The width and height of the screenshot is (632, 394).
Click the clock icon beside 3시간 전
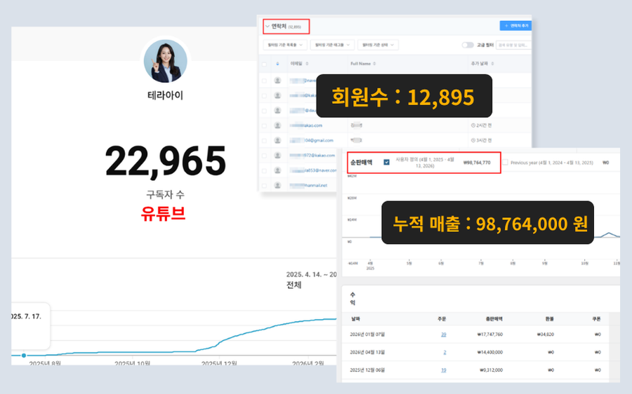(x=473, y=140)
